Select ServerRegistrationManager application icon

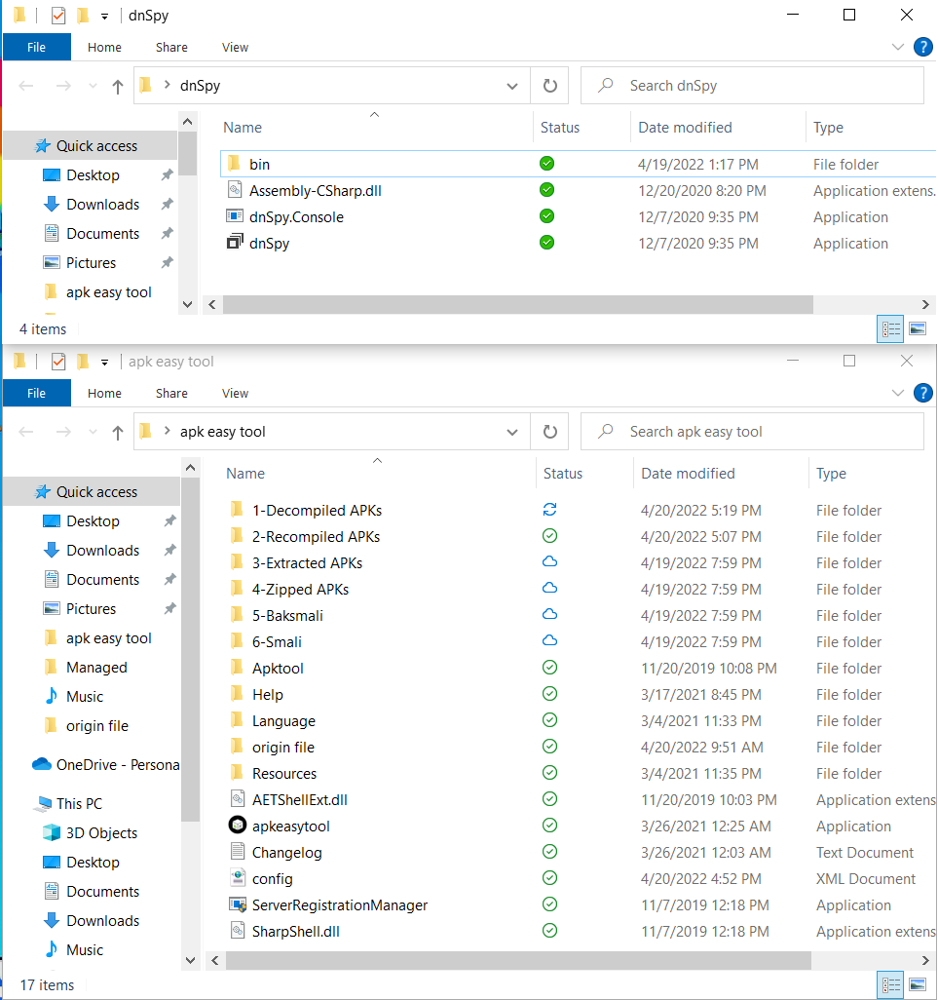tap(237, 904)
